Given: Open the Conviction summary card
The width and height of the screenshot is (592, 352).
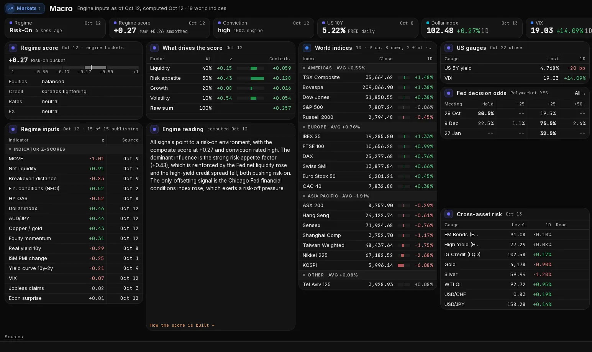Looking at the screenshot, I should 264,28.
